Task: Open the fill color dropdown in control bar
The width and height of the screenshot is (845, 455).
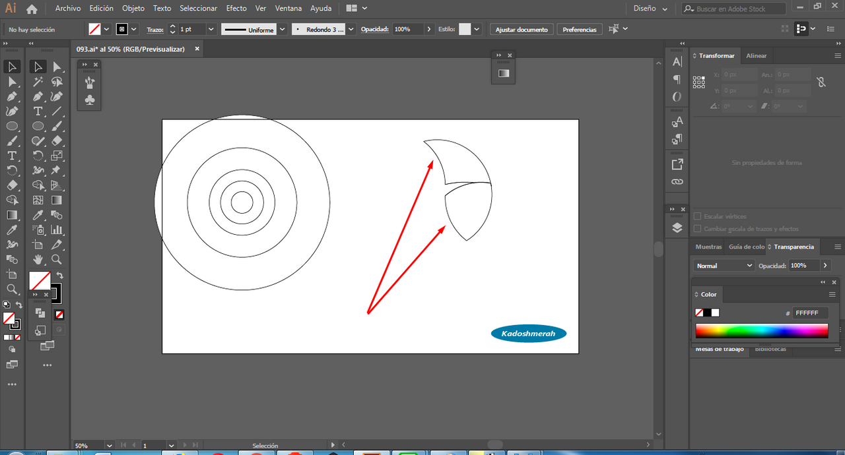Action: click(106, 30)
